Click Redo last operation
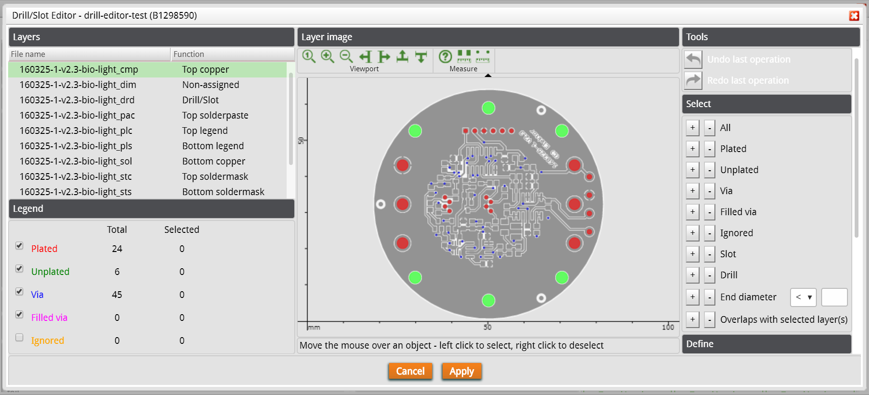The image size is (869, 395). click(x=748, y=80)
